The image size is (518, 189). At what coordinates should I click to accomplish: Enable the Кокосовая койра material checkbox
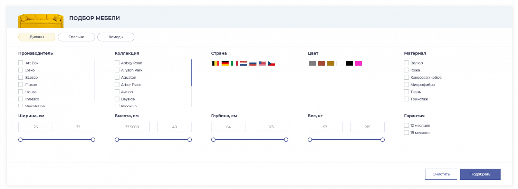[406, 77]
